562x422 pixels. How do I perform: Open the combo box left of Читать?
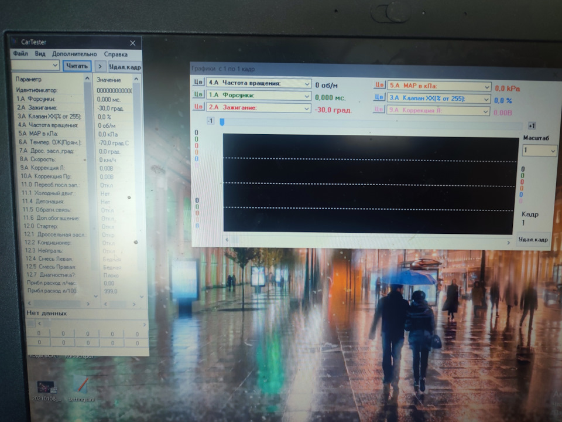click(35, 65)
